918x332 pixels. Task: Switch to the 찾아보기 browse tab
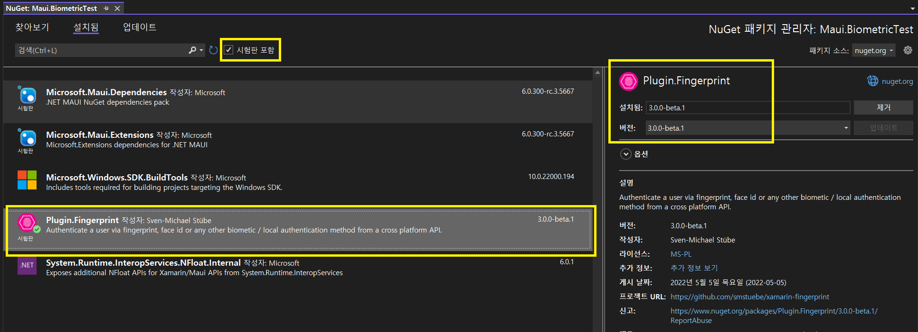[32, 27]
